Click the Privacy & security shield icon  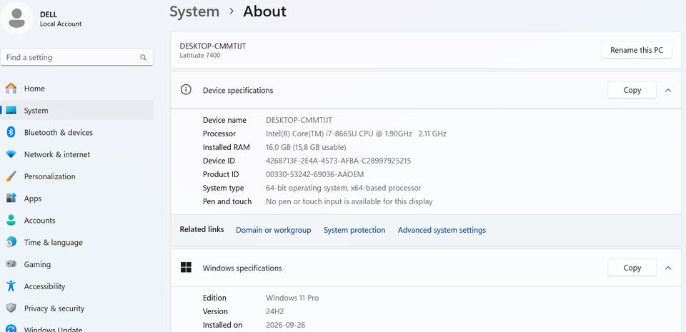click(x=11, y=308)
